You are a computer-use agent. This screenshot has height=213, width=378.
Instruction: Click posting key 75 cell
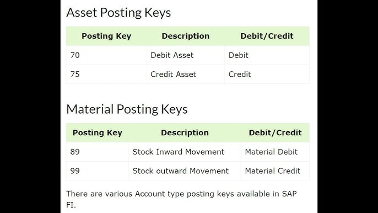pyautogui.click(x=106, y=74)
